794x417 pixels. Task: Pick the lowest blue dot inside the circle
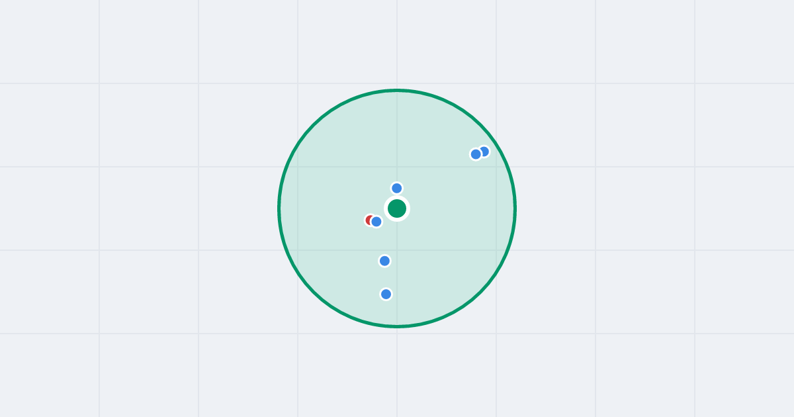[x=386, y=294]
